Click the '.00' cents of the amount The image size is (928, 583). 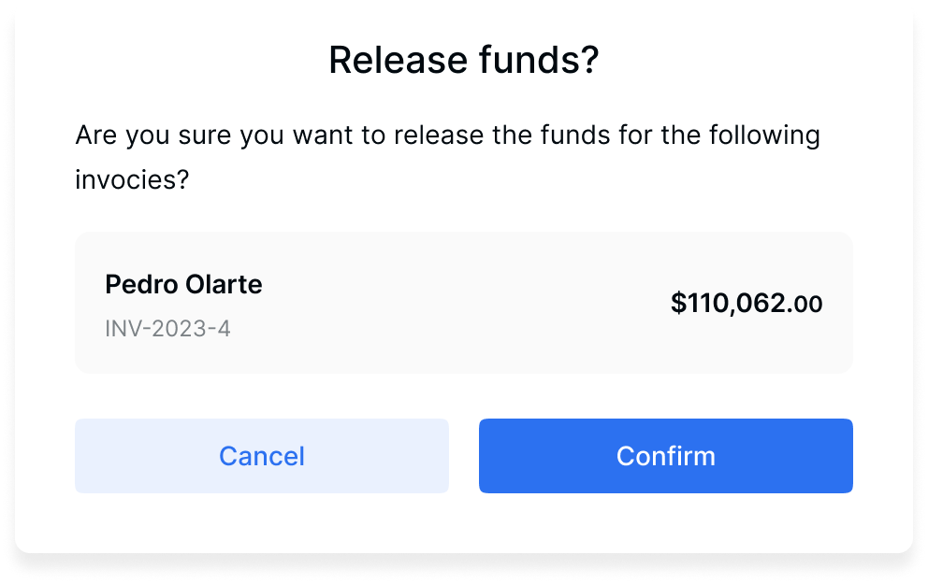(x=806, y=304)
